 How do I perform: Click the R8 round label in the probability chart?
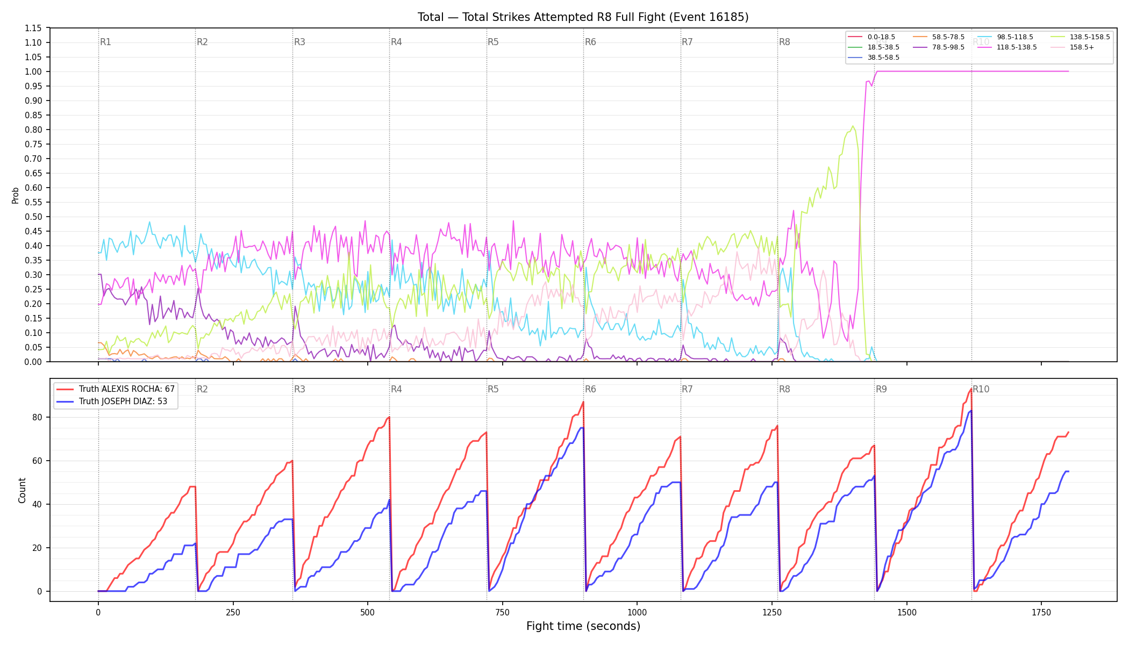click(784, 42)
